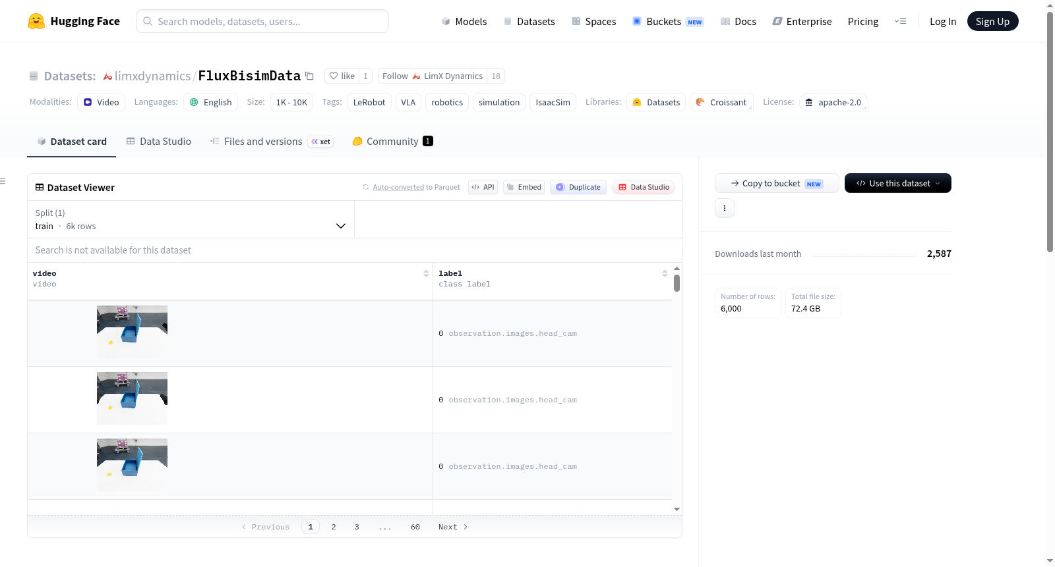Open Enterprise in the navigation

tap(802, 21)
